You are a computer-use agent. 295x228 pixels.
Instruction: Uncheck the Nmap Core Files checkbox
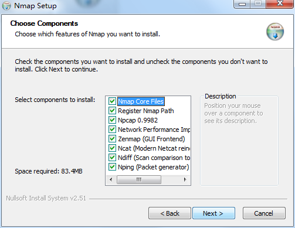112,101
